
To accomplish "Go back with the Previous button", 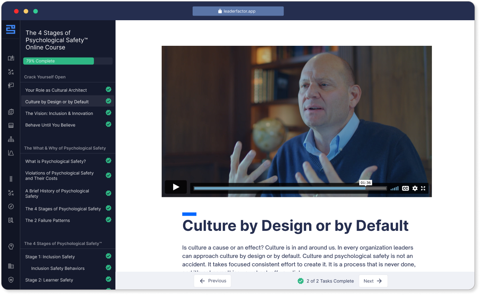I will click(x=212, y=281).
